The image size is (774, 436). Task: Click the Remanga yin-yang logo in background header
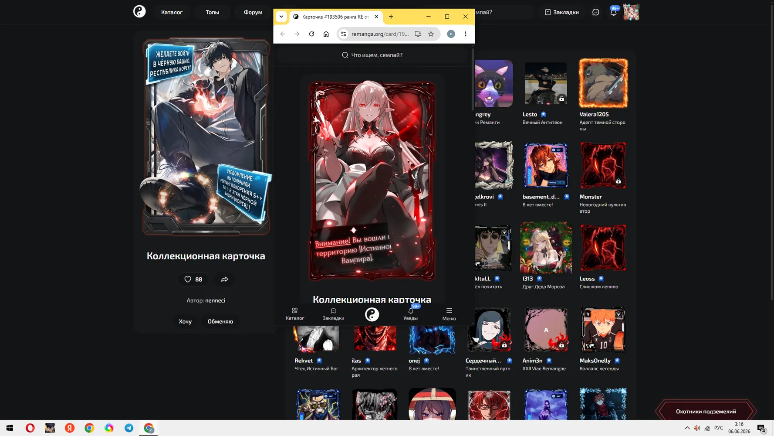pyautogui.click(x=139, y=11)
